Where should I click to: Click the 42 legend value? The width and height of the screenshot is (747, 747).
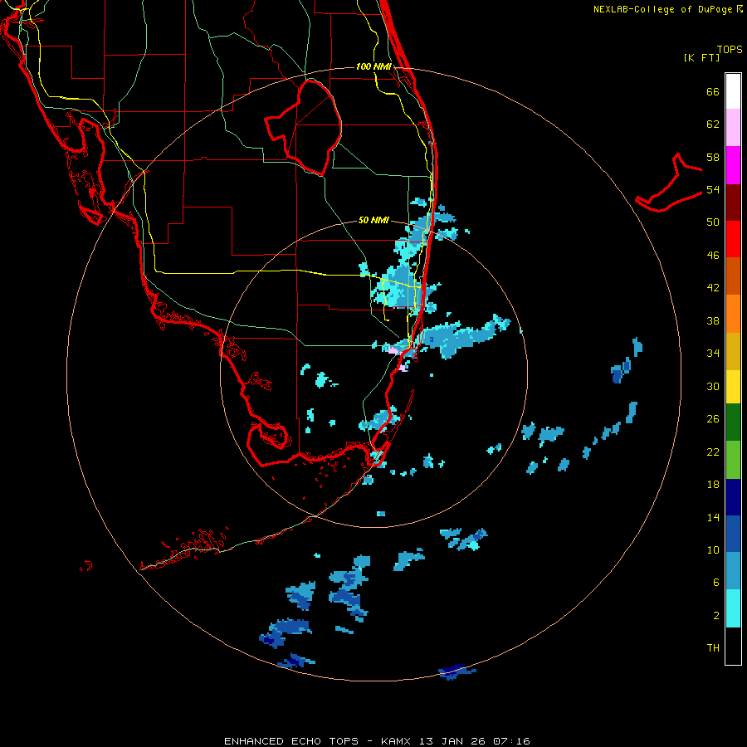pos(713,288)
